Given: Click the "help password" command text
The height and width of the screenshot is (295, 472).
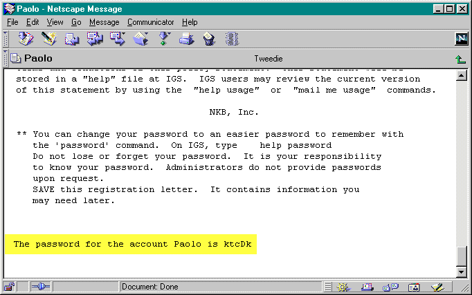Looking at the screenshot, I should [296, 145].
